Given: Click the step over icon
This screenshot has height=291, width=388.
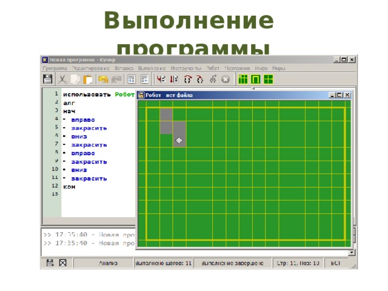Looking at the screenshot, I should (187, 79).
